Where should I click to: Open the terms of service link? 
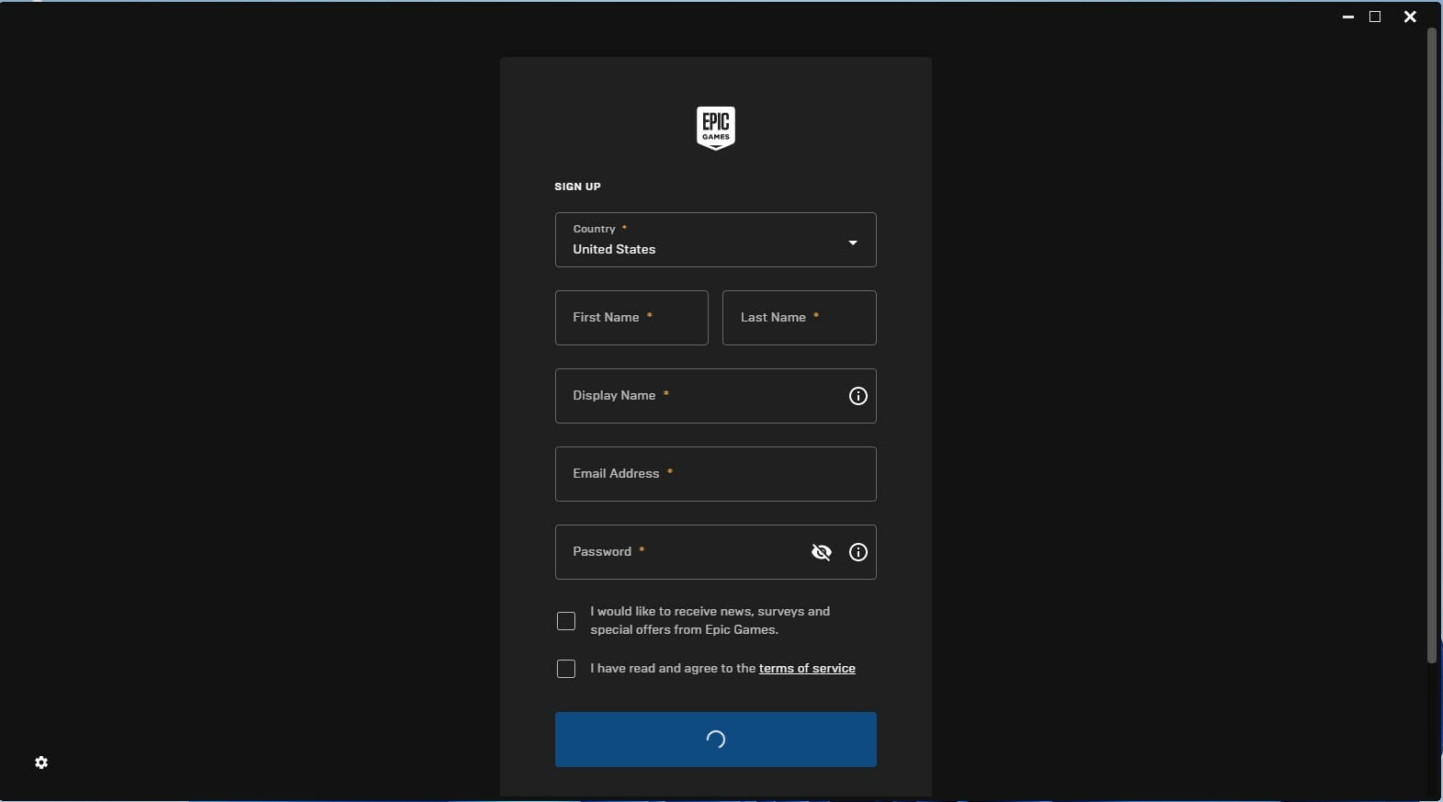coord(807,668)
